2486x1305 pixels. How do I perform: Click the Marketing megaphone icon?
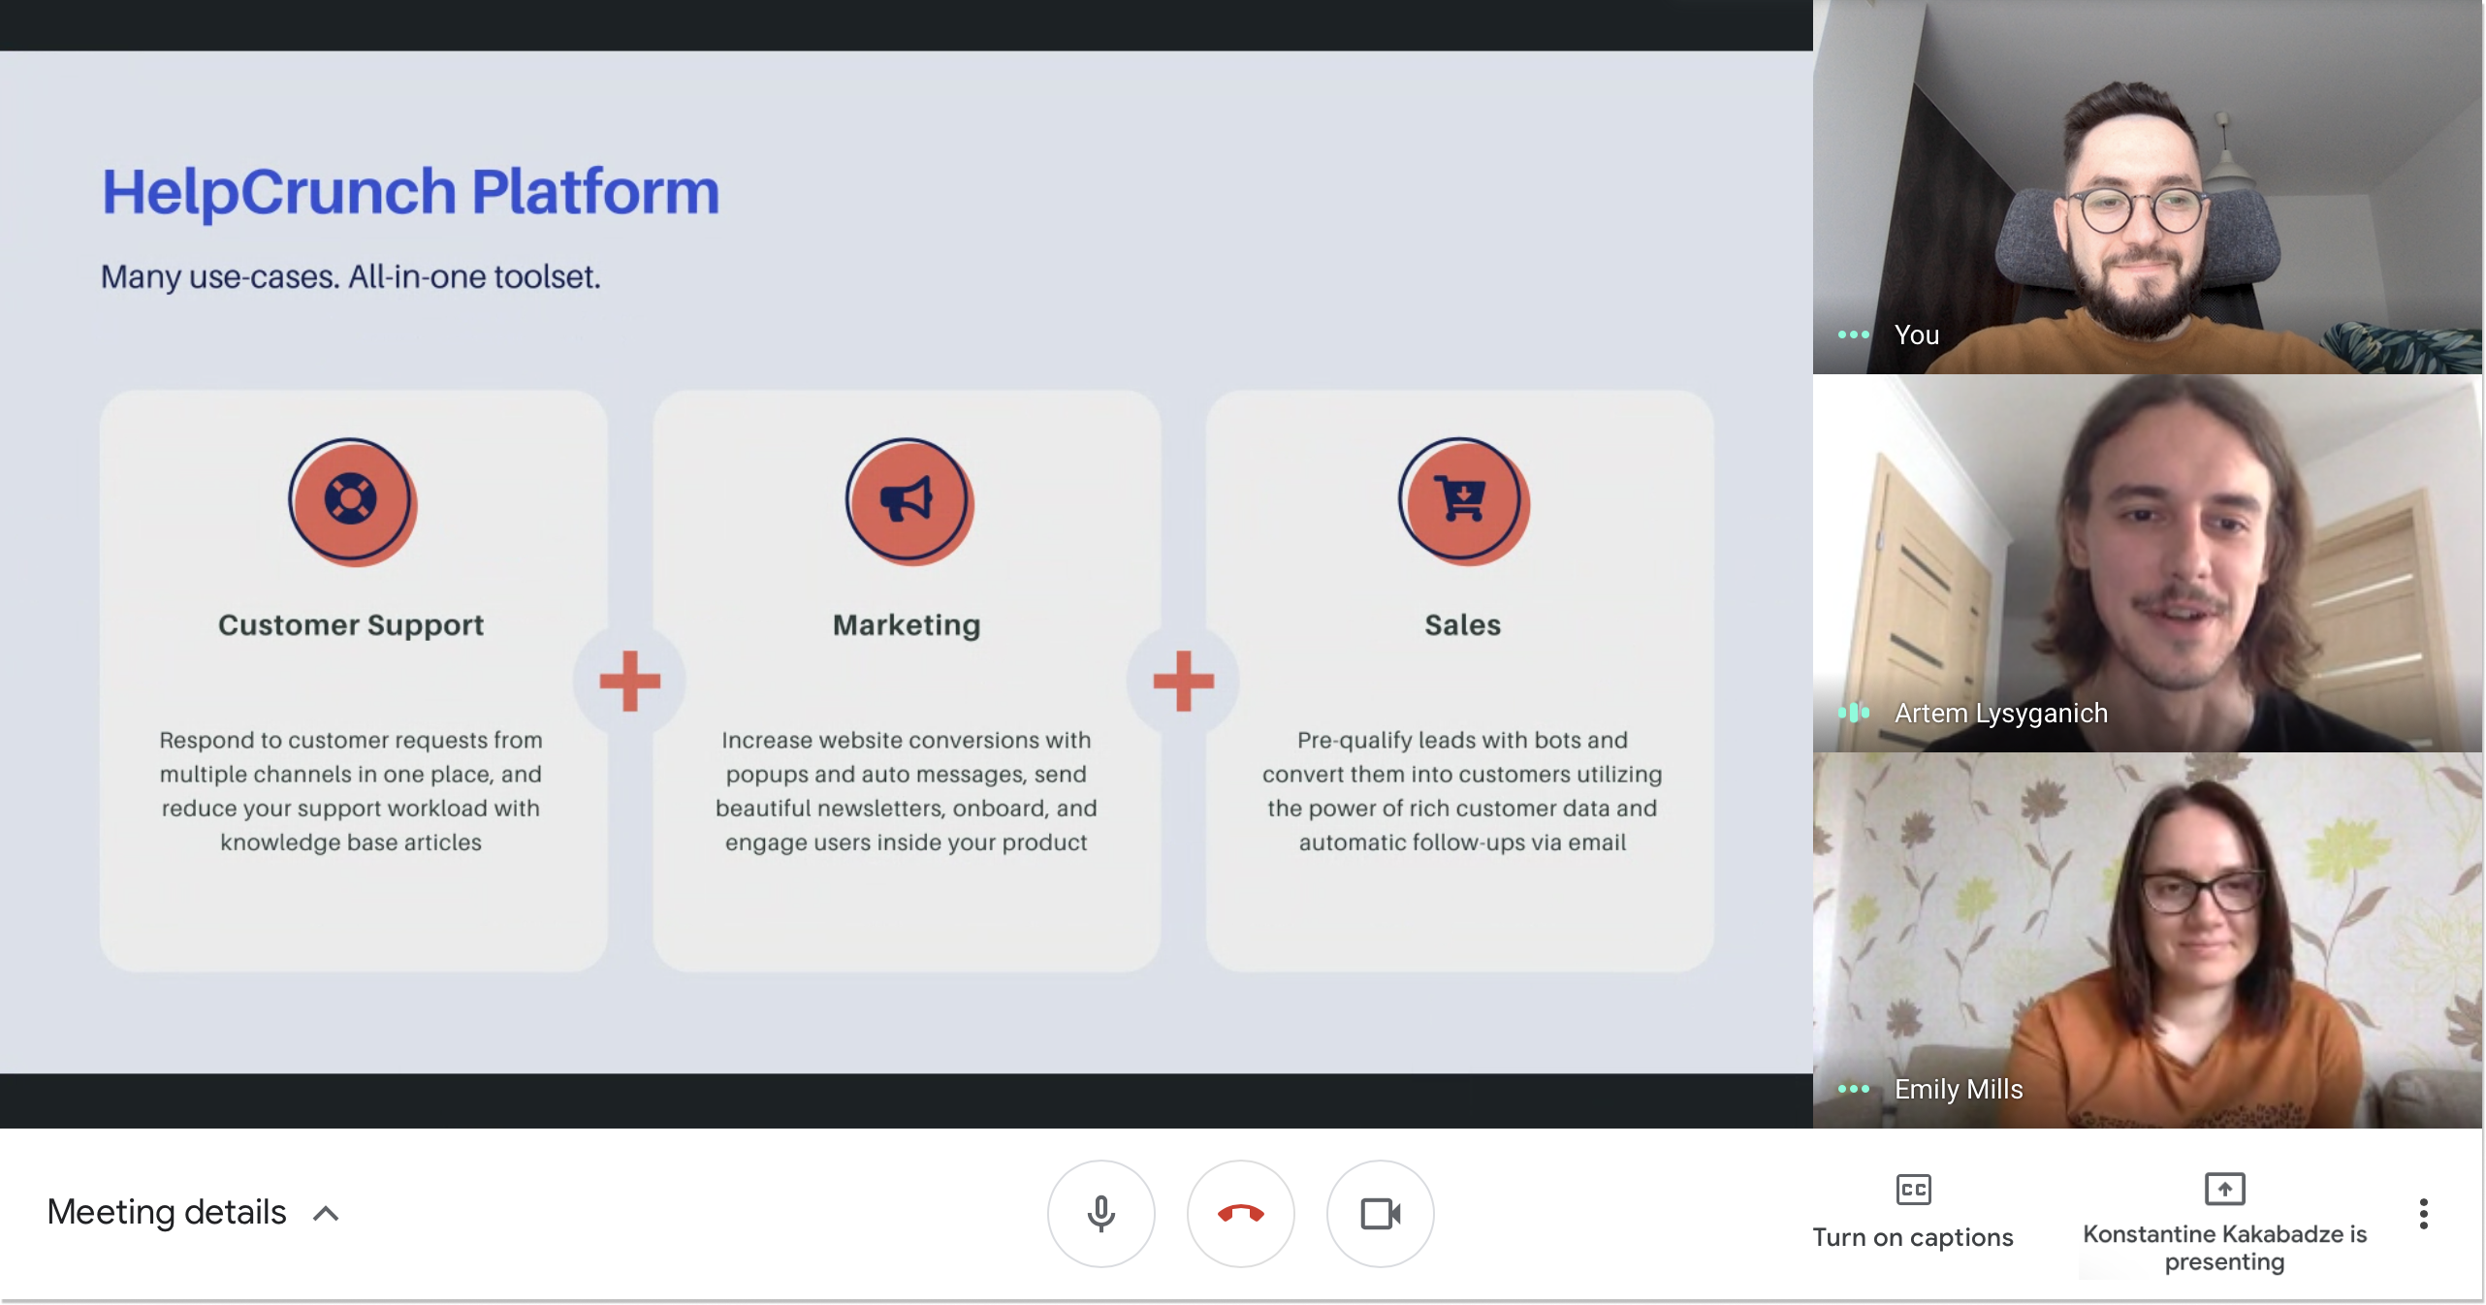pyautogui.click(x=908, y=501)
